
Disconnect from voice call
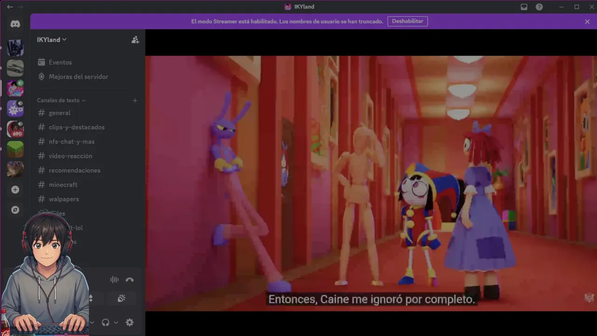click(130, 280)
